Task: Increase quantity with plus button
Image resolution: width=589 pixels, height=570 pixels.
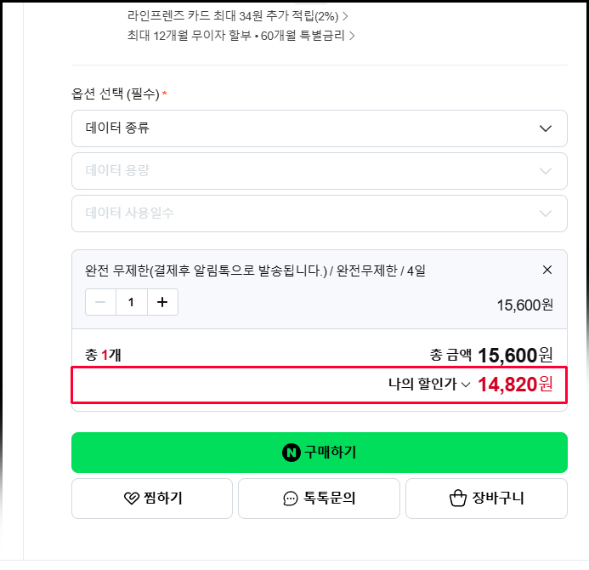Action: click(x=162, y=302)
